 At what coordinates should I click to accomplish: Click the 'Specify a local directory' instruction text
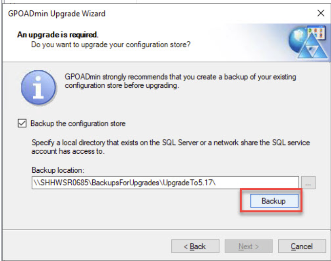click(x=170, y=147)
